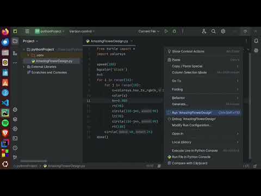Open Brave browser from the dock
This screenshot has height=196, width=261.
[x=5, y=133]
